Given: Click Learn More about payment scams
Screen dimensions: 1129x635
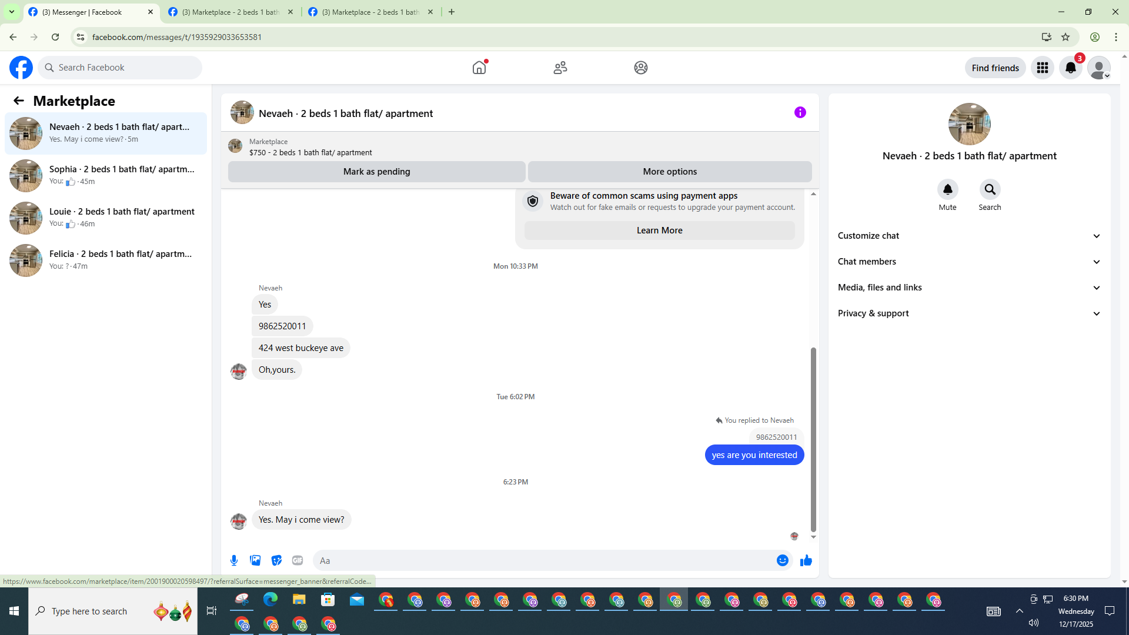Looking at the screenshot, I should tap(659, 230).
